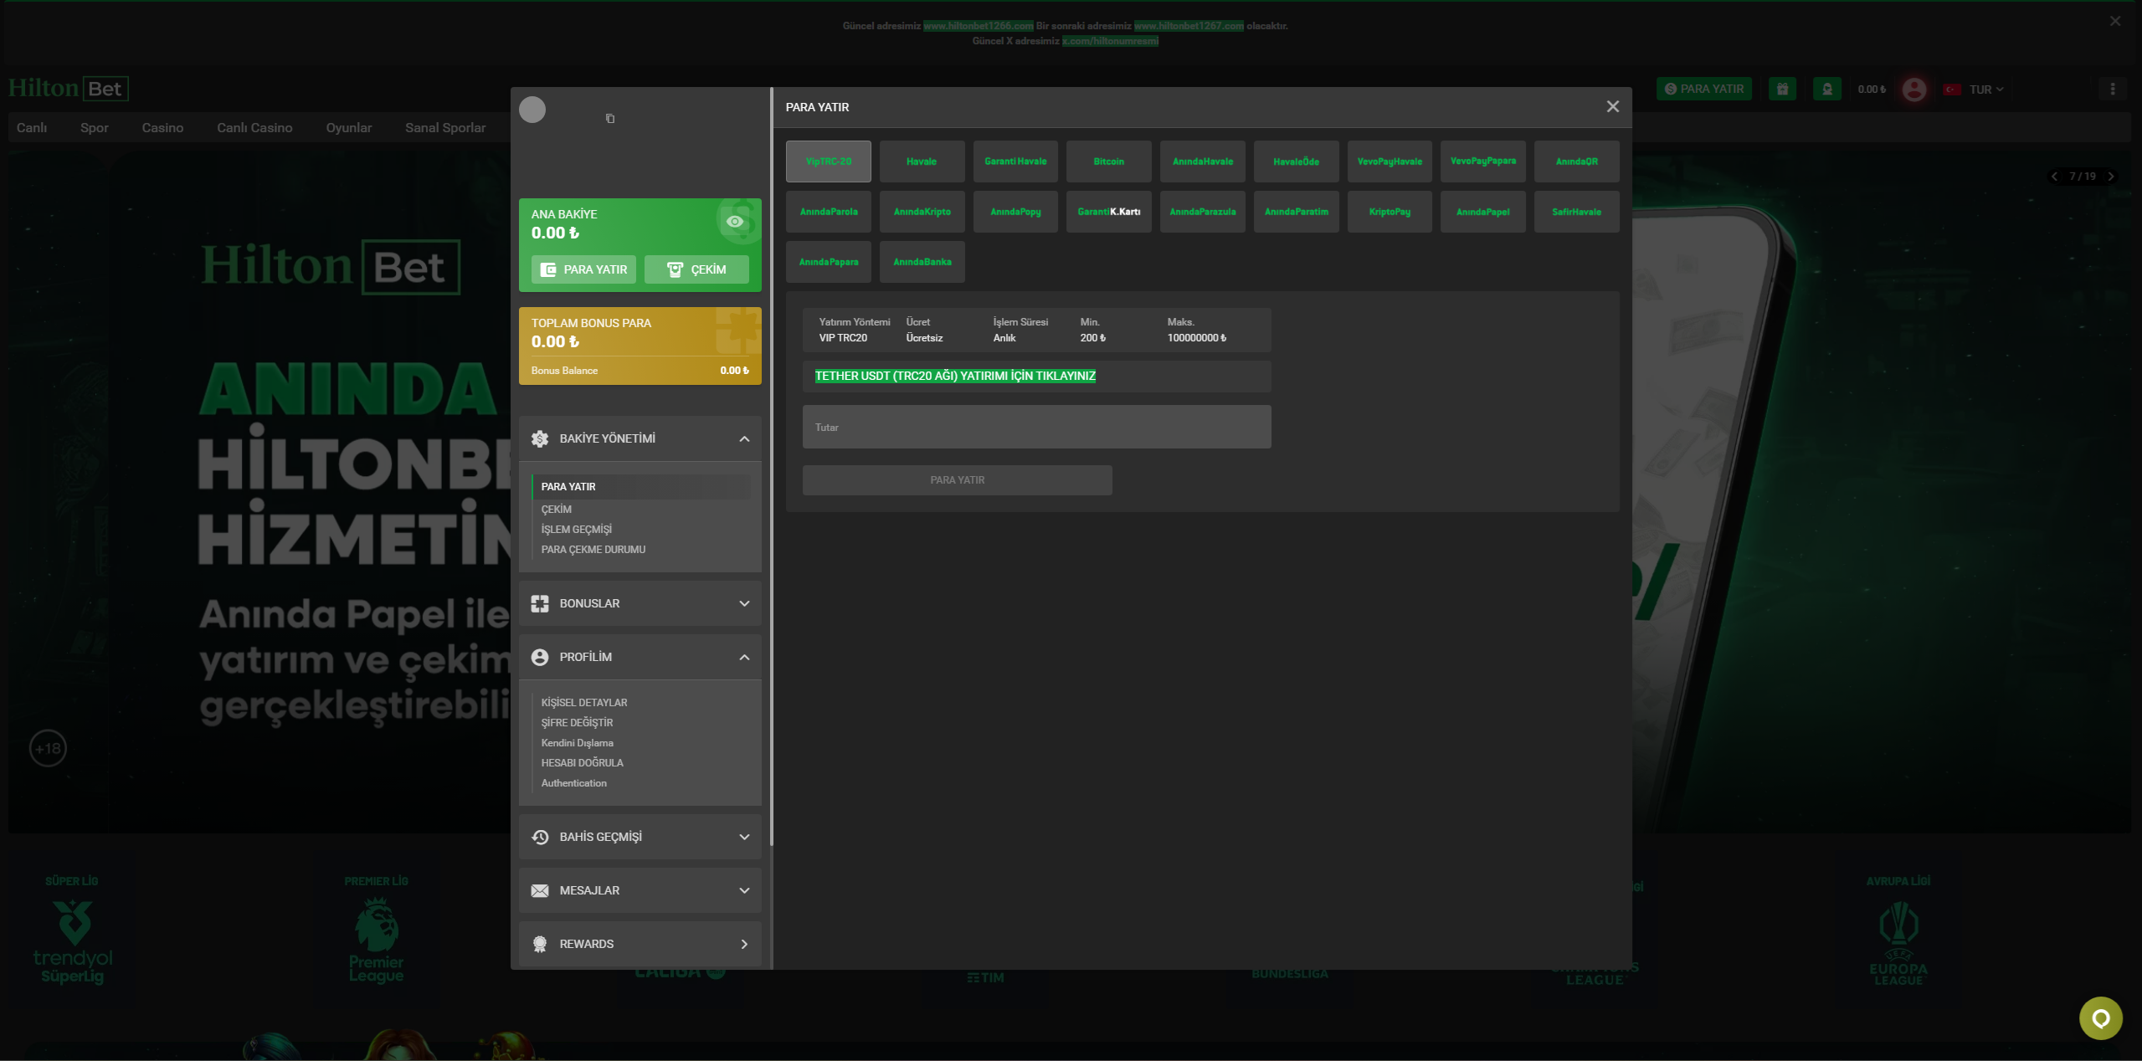Screen dimensions: 2142x1061
Task: Select the AnındaKripto payment method
Action: point(922,212)
